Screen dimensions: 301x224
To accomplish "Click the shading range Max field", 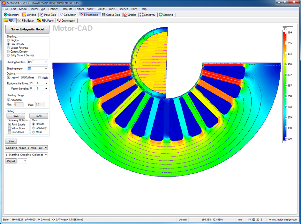I will (40, 105).
